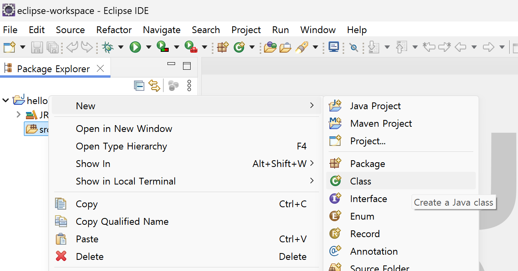This screenshot has height=271, width=518.
Task: Click the Back navigation arrow
Action: point(461,47)
